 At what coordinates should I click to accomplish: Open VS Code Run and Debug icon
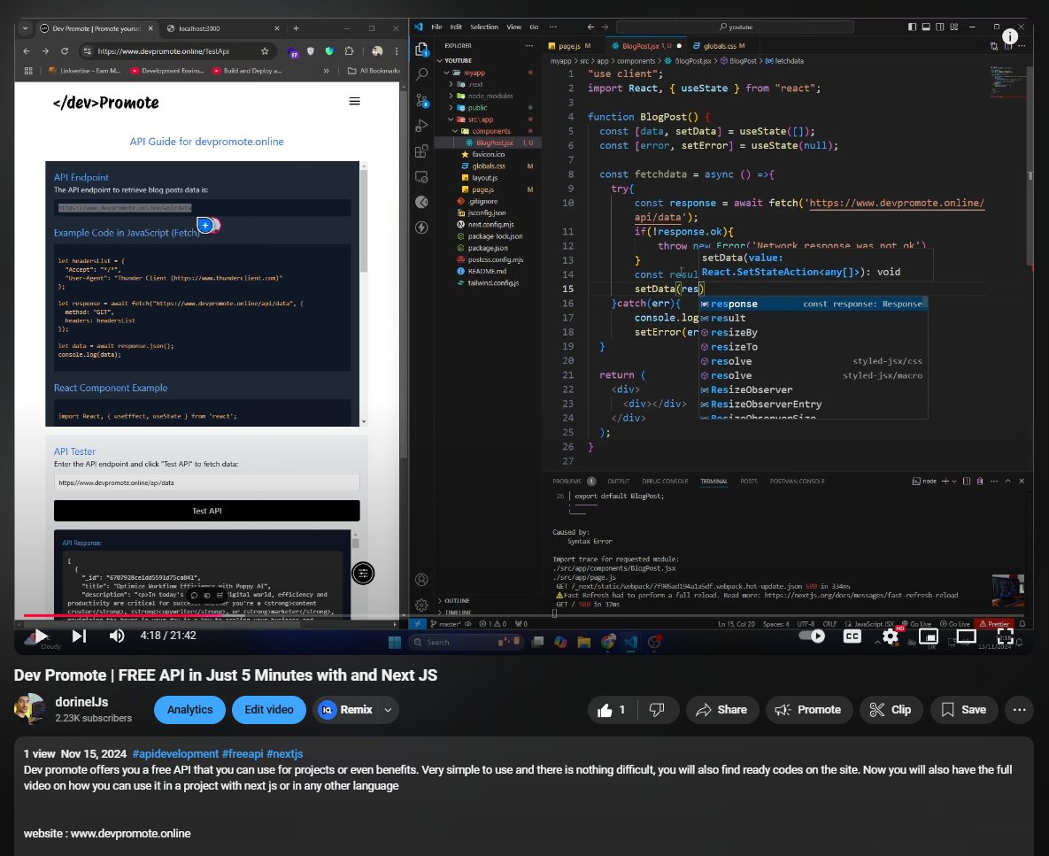pos(421,126)
